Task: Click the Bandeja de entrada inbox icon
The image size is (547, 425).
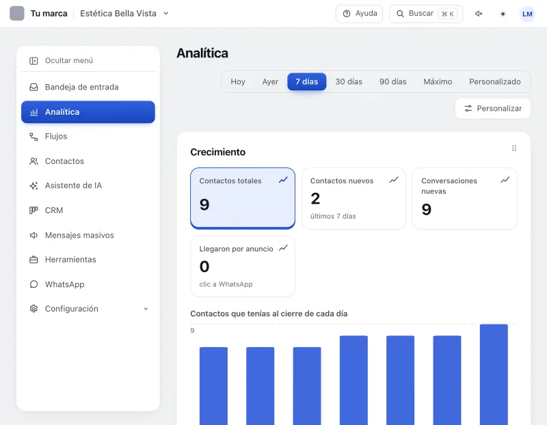Action: pos(34,87)
